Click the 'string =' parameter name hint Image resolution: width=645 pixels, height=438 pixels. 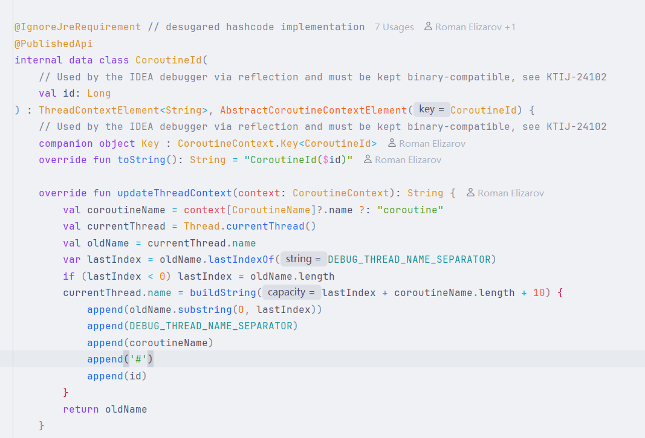[x=303, y=259]
